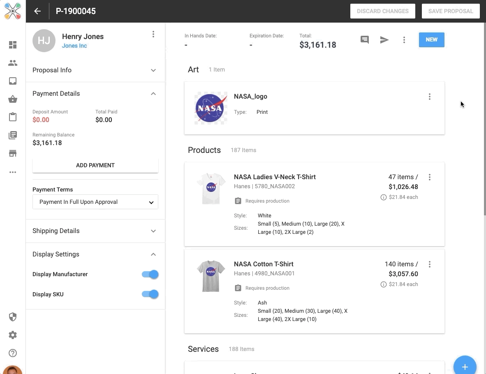The width and height of the screenshot is (486, 374).
Task: Turn off the Display SKU toggle
Action: tap(150, 294)
